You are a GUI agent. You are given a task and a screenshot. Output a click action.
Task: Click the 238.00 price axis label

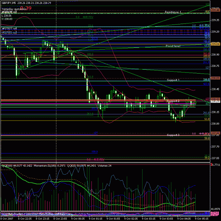click(215, 124)
